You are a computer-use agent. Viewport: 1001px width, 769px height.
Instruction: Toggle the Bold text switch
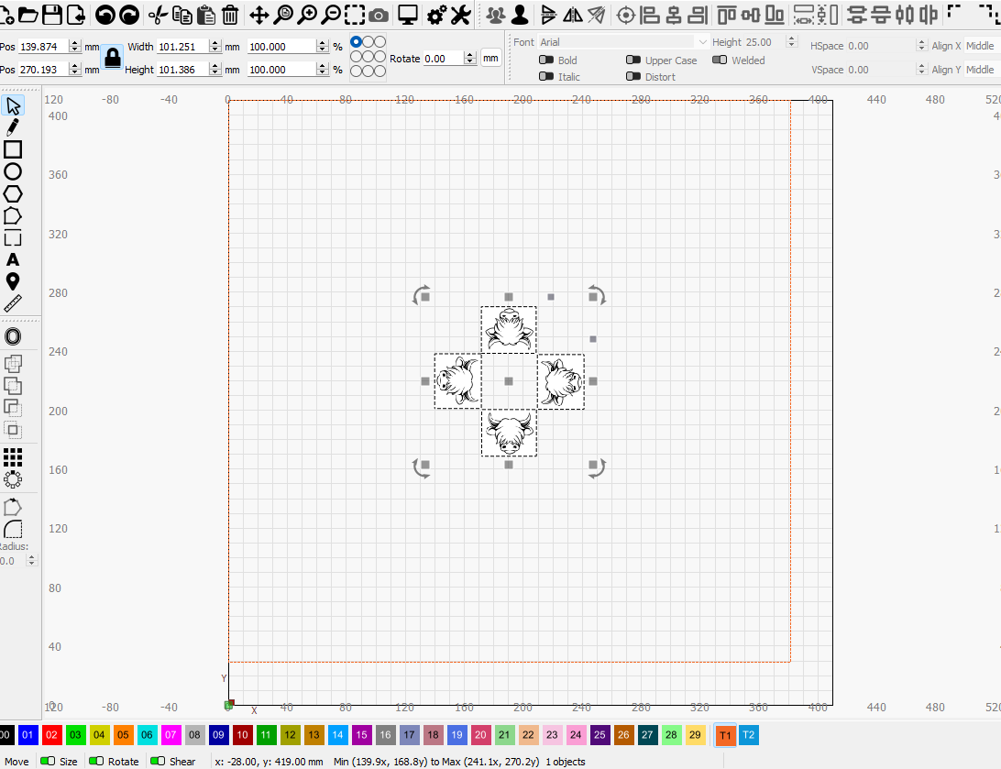tap(545, 60)
